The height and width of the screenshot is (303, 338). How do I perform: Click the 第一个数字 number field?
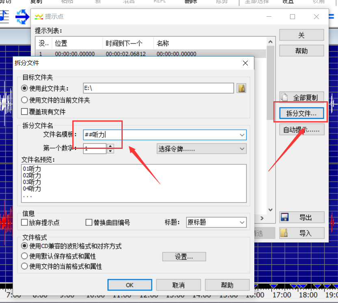click(x=95, y=149)
